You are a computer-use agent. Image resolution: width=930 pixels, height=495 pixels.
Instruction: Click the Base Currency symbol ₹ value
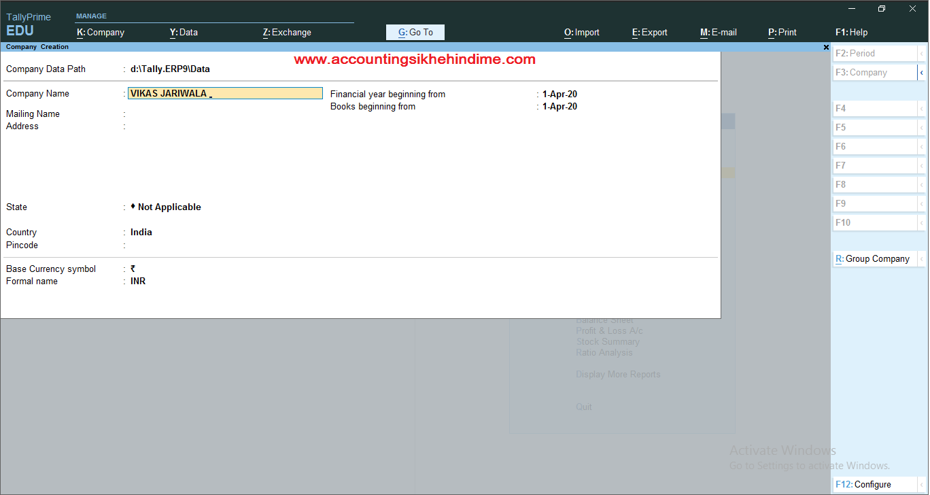(x=133, y=269)
